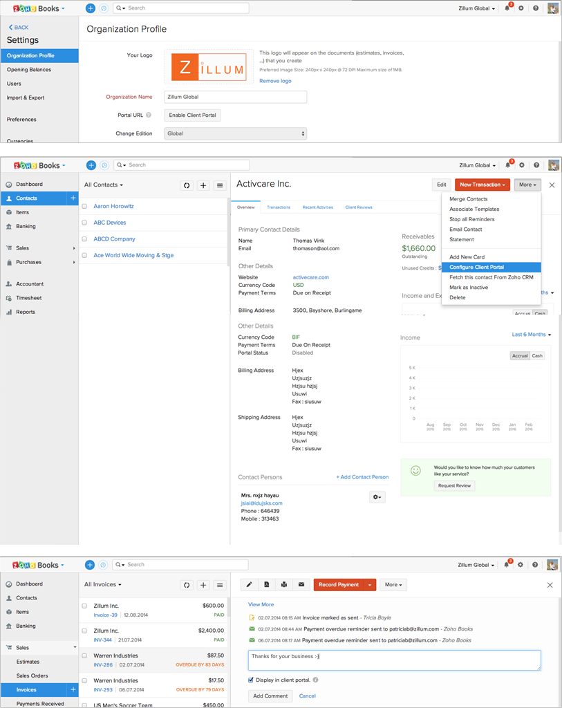
Task: Toggle the Display in client portal checkbox
Action: [252, 680]
